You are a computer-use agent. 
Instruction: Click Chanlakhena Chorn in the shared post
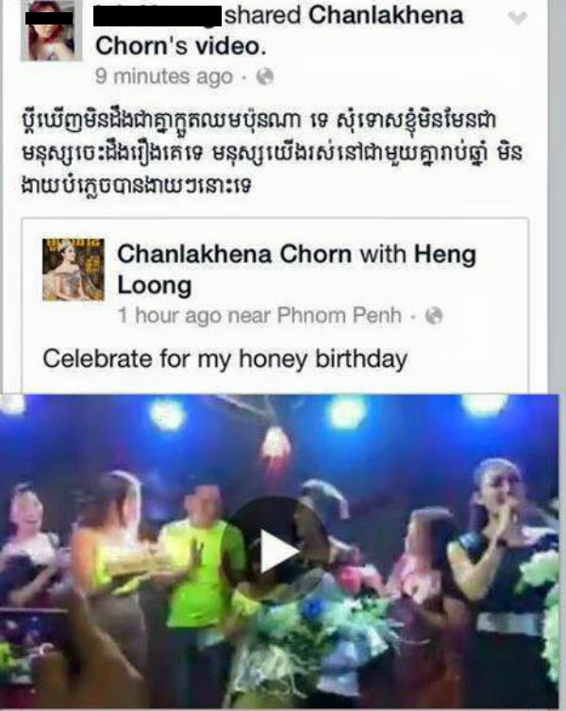point(234,254)
